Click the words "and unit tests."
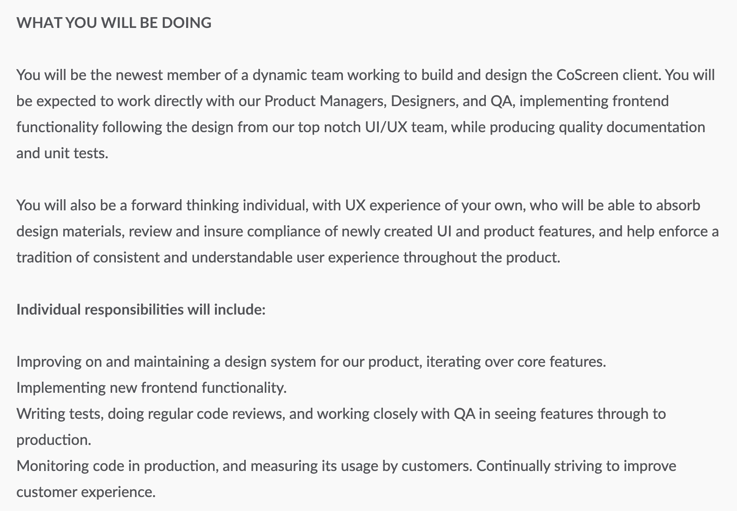The height and width of the screenshot is (511, 737). pyautogui.click(x=62, y=153)
